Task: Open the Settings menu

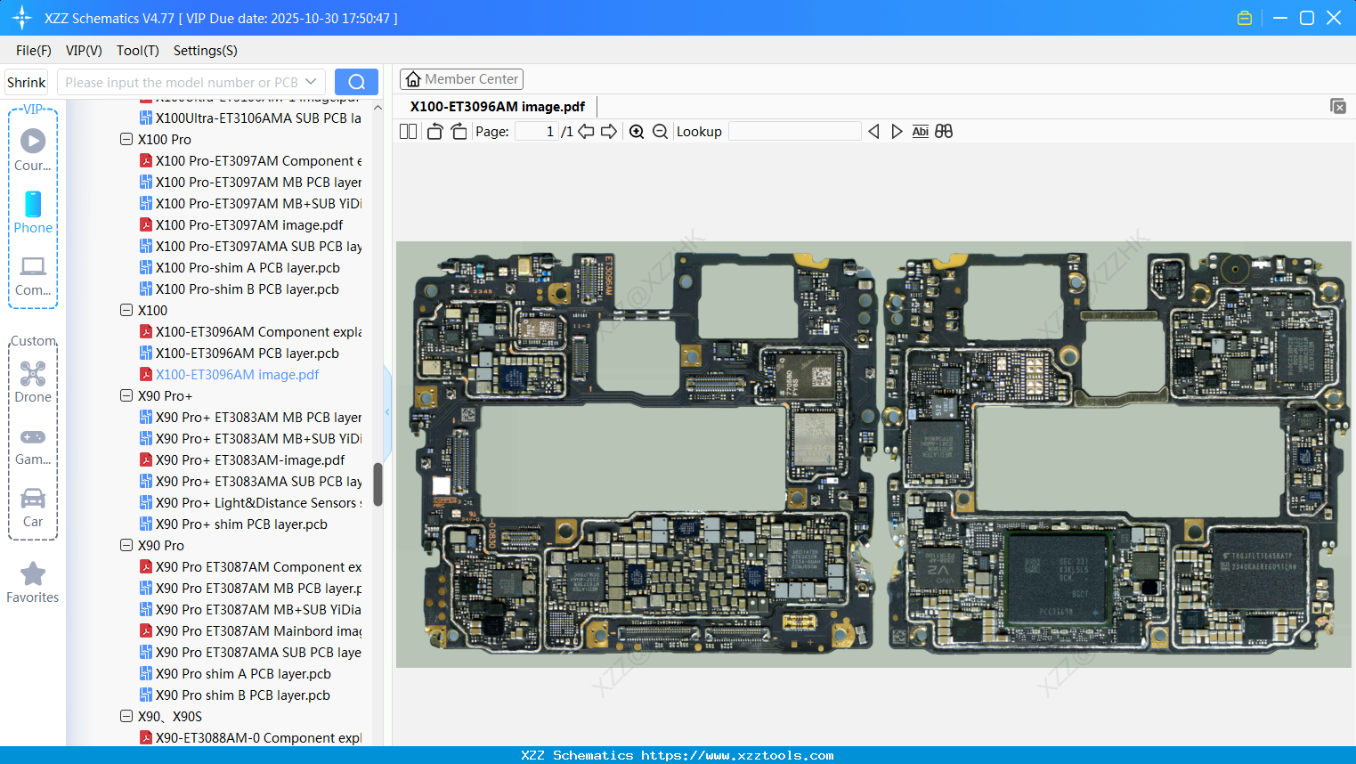Action: pos(205,51)
